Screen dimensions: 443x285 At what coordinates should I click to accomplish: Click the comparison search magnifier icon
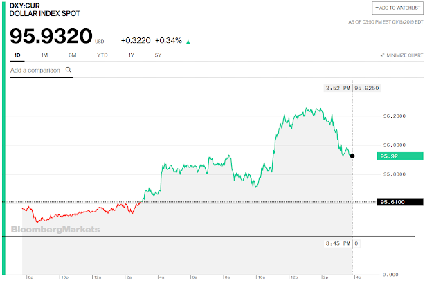click(68, 70)
